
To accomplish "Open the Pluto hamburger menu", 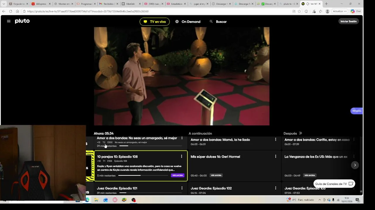I will 9,21.
